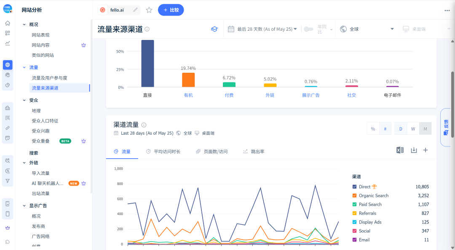Switch to the 跳出率 tab
This screenshot has width=455, height=250.
(254, 152)
